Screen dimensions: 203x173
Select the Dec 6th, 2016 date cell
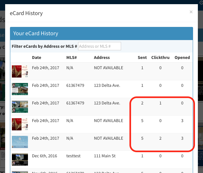[x=44, y=156]
